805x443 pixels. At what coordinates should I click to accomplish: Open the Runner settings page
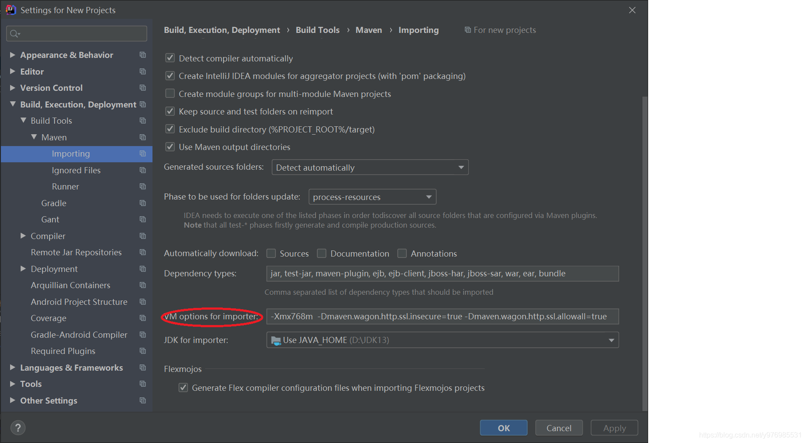coord(65,186)
